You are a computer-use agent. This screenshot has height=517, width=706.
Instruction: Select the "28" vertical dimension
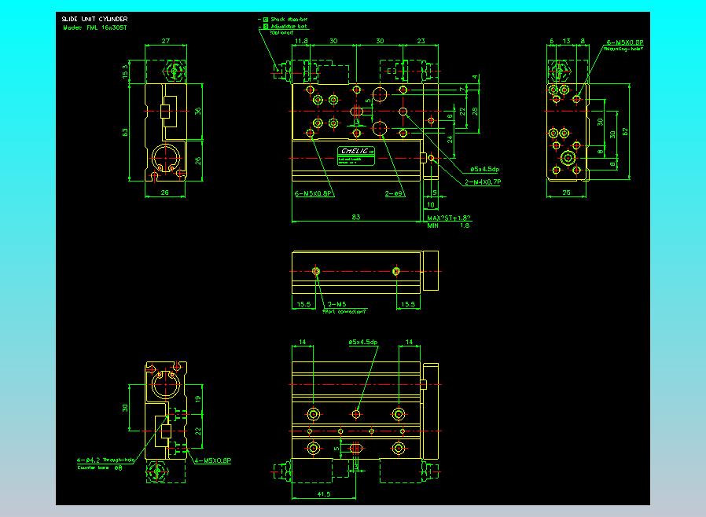475,111
